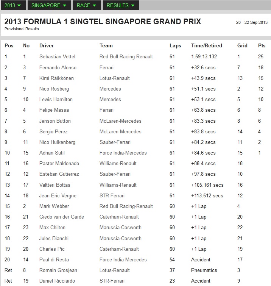Expand the SINGAPORE race location dropdown
The height and width of the screenshot is (286, 271).
pyautogui.click(x=49, y=5)
